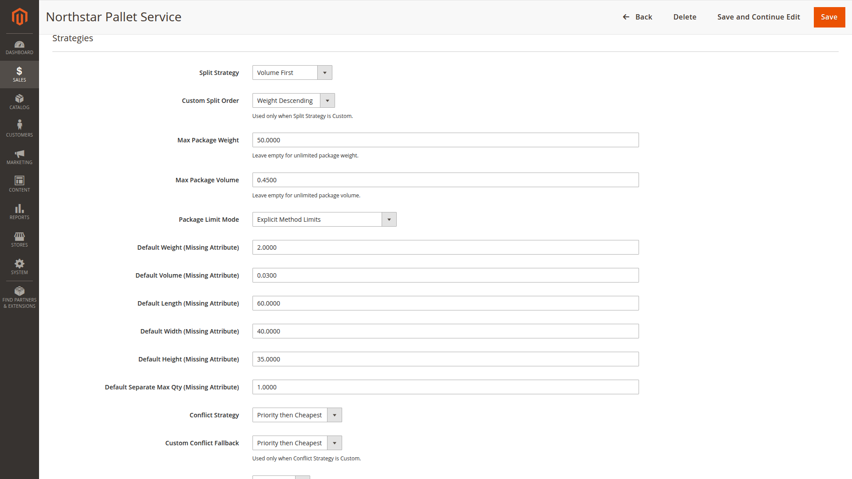Click the Split Strategy label
The image size is (852, 479).
[219, 73]
